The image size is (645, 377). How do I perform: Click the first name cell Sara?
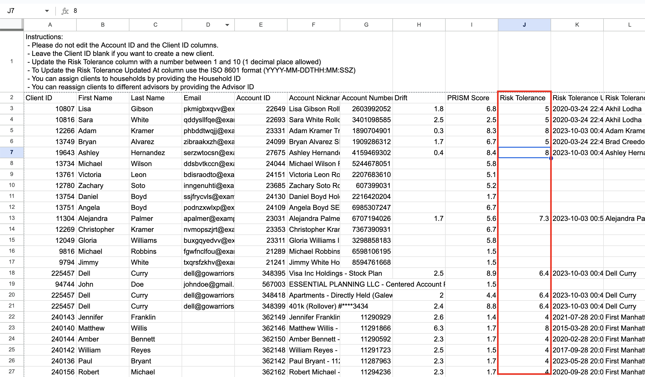pos(103,120)
